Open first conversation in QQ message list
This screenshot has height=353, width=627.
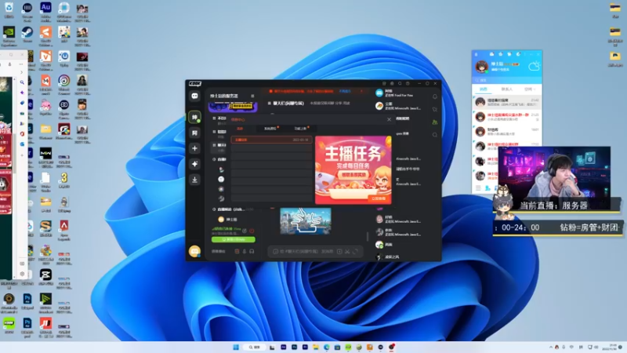pos(507,103)
